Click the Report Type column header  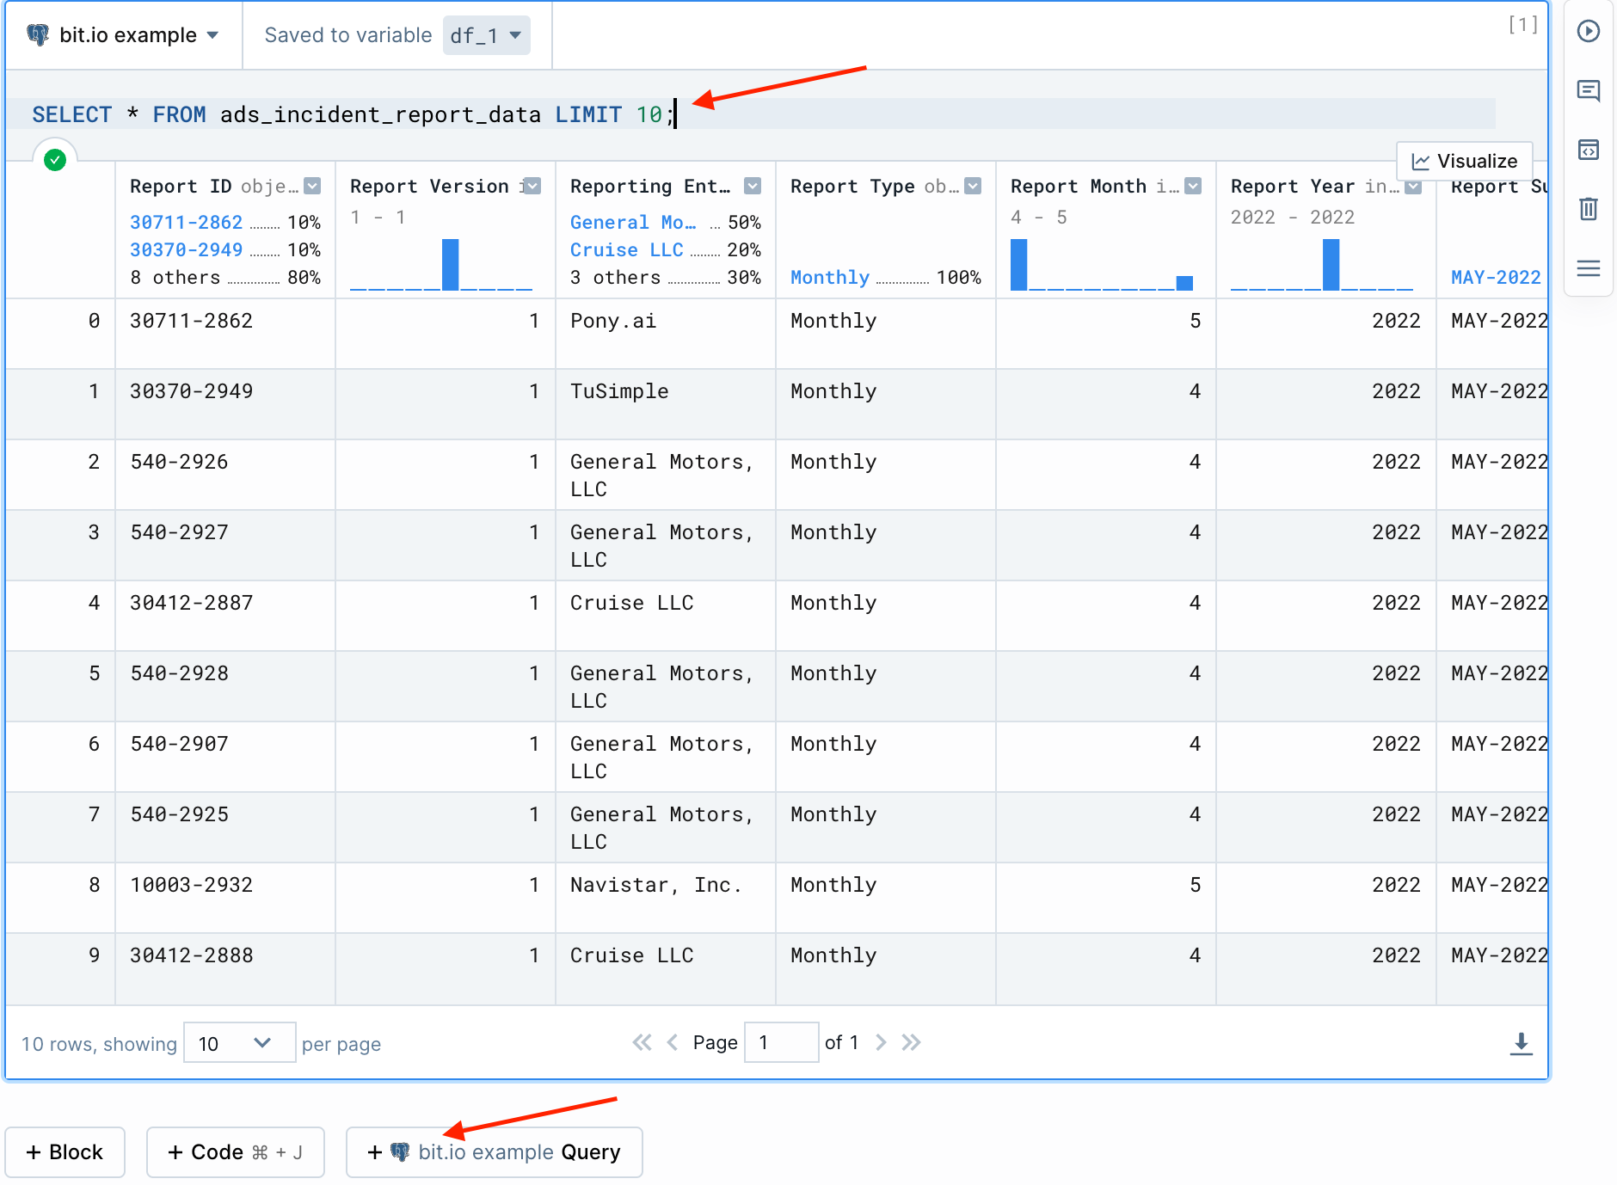(x=852, y=186)
